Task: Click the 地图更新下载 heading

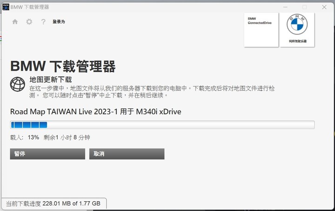Action: pyautogui.click(x=51, y=80)
